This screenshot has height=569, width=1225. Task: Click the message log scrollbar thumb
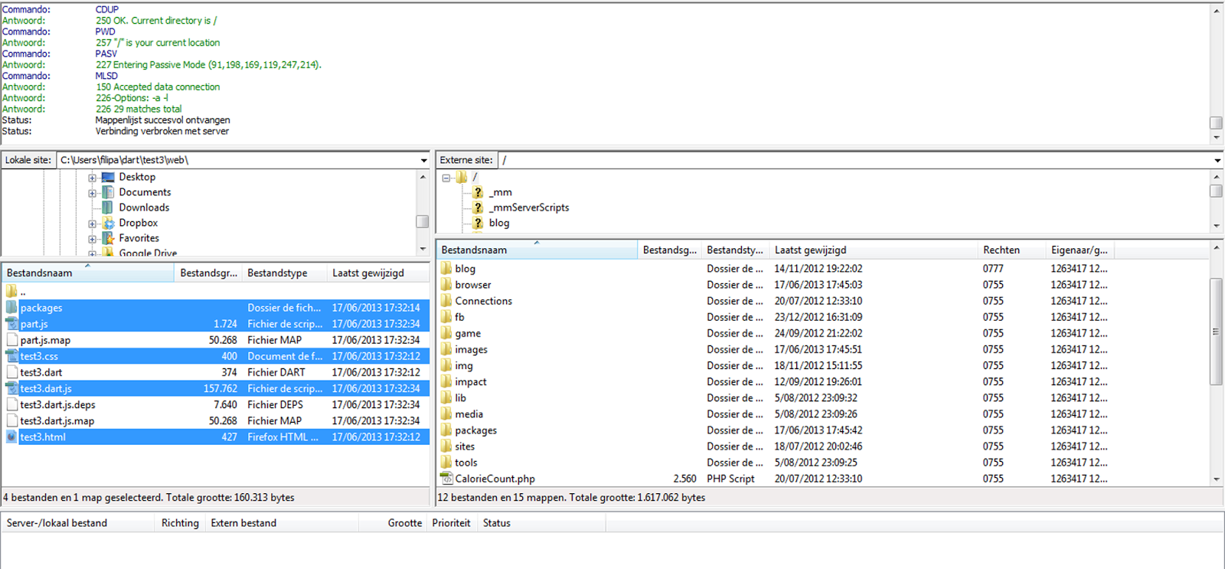click(x=1216, y=123)
